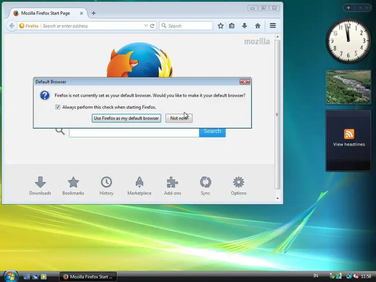The height and width of the screenshot is (282, 376).
Task: Click the RSS feed icon gadget
Action: (349, 134)
